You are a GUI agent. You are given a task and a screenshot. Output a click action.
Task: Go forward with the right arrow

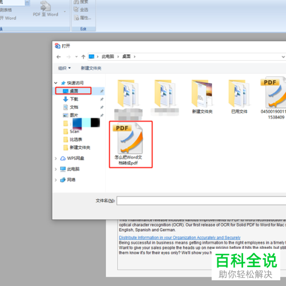69,57
